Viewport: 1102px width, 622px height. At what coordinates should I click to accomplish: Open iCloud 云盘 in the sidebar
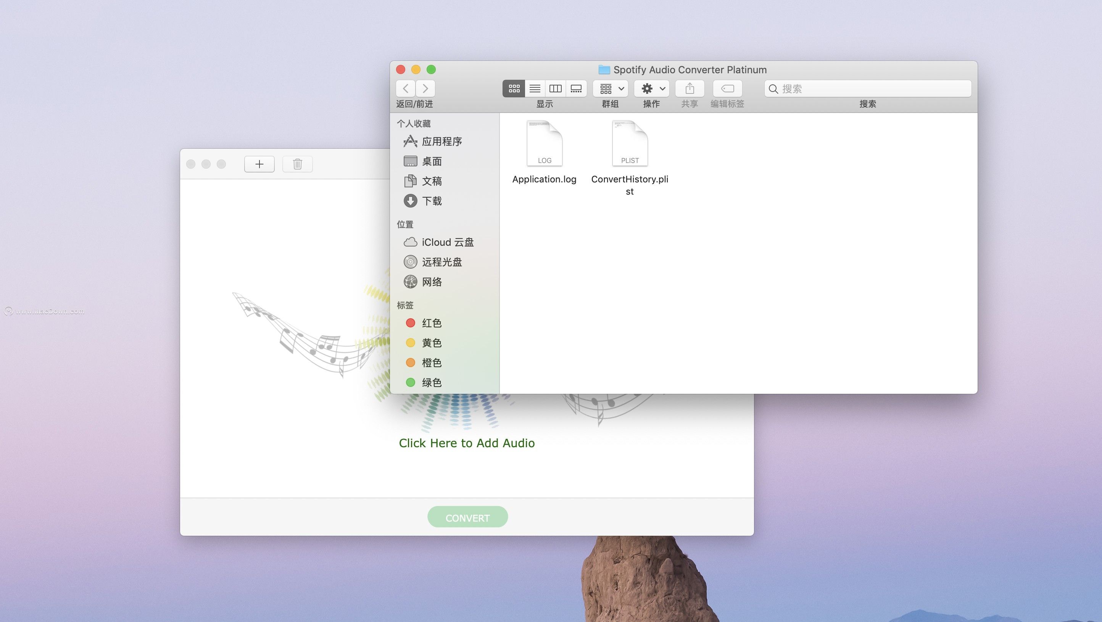click(445, 242)
